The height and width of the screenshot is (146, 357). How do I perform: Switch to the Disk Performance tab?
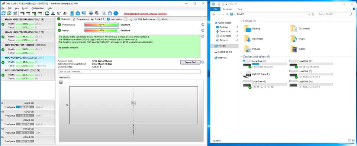pos(145,19)
